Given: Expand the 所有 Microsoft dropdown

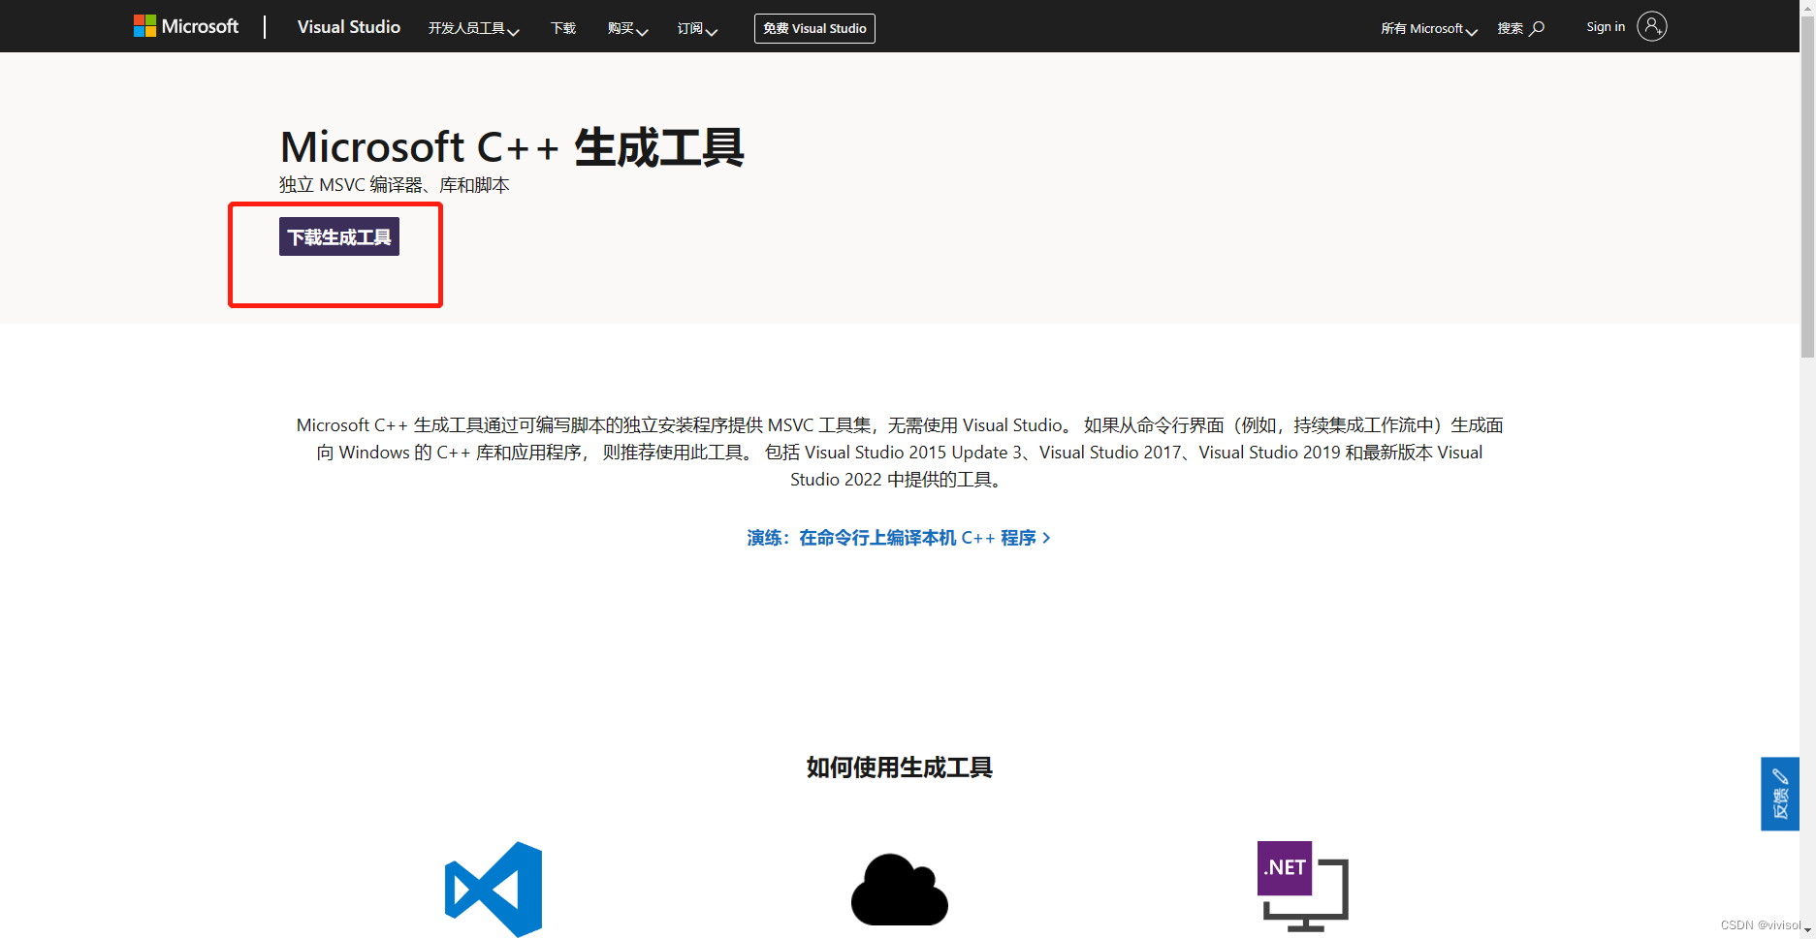Looking at the screenshot, I should pos(1429,29).
